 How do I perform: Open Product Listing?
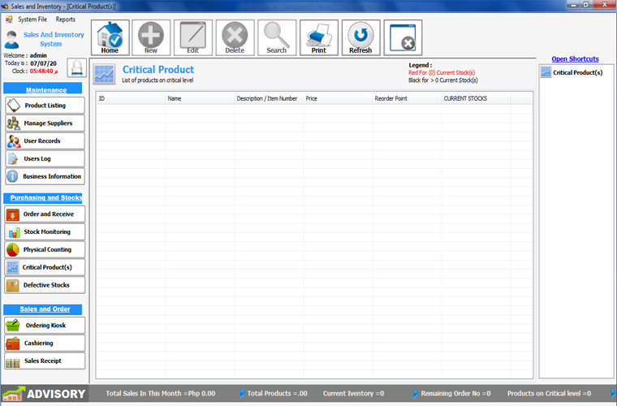[x=45, y=106]
